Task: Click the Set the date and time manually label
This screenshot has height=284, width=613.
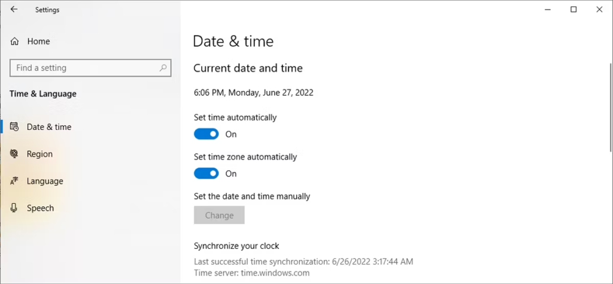Action: point(252,196)
